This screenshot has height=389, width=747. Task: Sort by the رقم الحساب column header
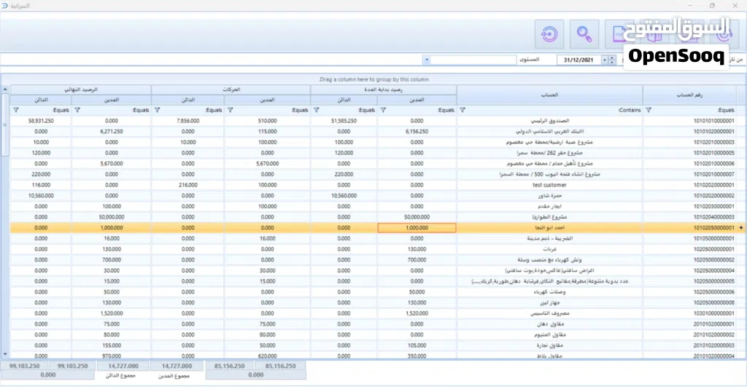coord(689,95)
